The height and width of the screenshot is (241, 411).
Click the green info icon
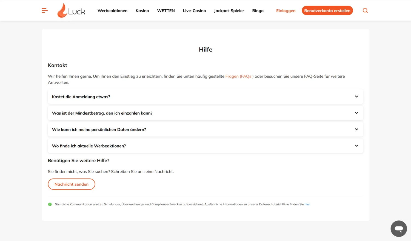click(x=50, y=204)
